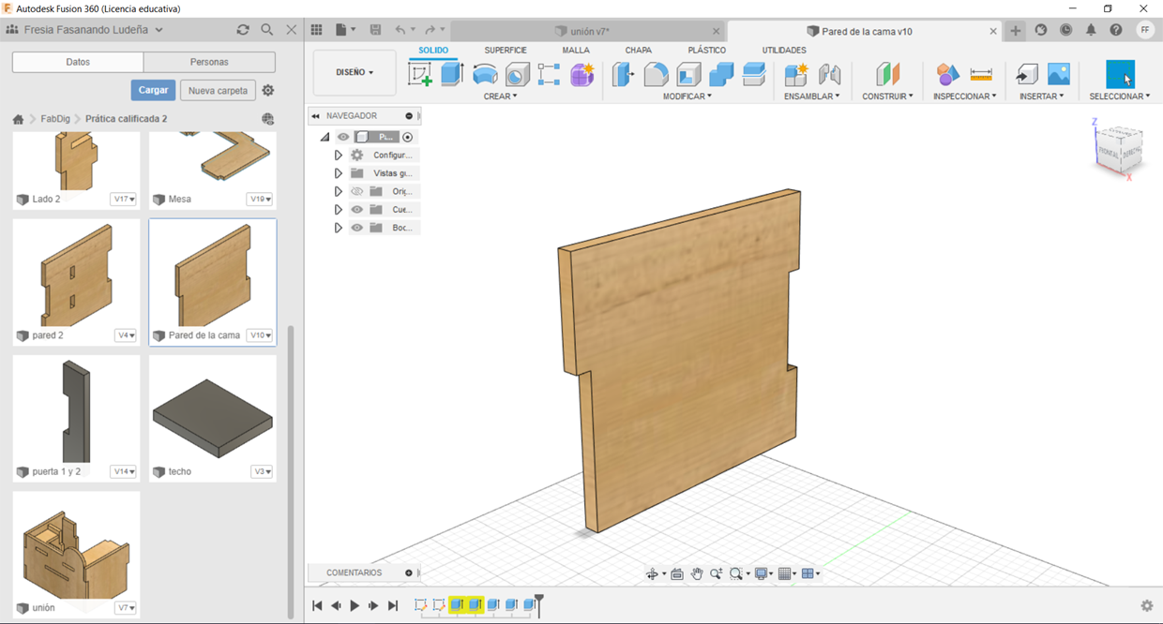The height and width of the screenshot is (624, 1163).
Task: Show the hidden Origen folder
Action: [356, 191]
